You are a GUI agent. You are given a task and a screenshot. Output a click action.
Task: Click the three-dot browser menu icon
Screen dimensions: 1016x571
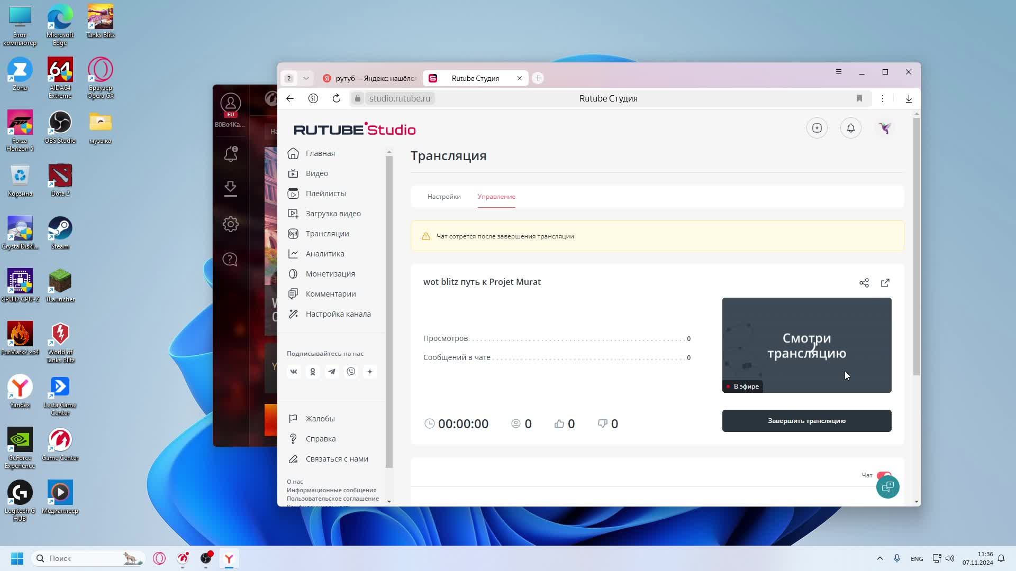click(883, 98)
